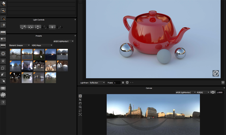The height and width of the screenshot is (135, 226).
Task: Select the canvas zoom region tool
Action: click(x=80, y=111)
